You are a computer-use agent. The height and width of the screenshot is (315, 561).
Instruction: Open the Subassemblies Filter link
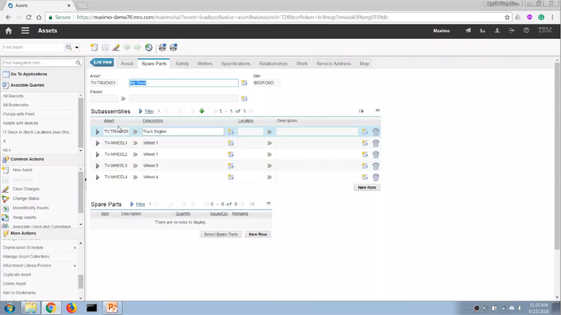pos(149,111)
